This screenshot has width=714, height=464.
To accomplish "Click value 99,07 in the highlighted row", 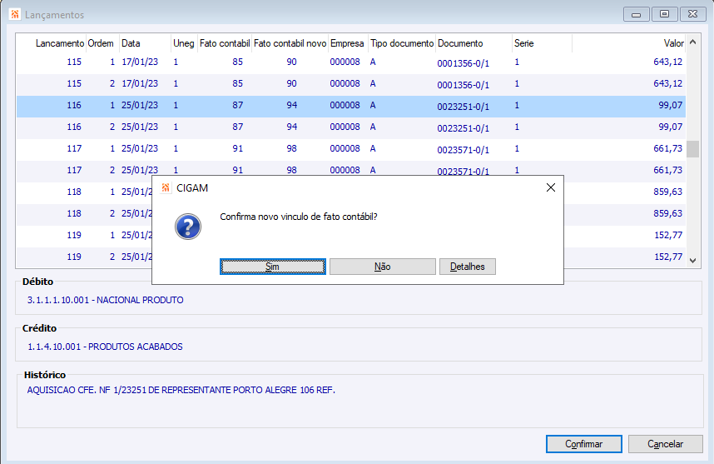I will tap(670, 105).
